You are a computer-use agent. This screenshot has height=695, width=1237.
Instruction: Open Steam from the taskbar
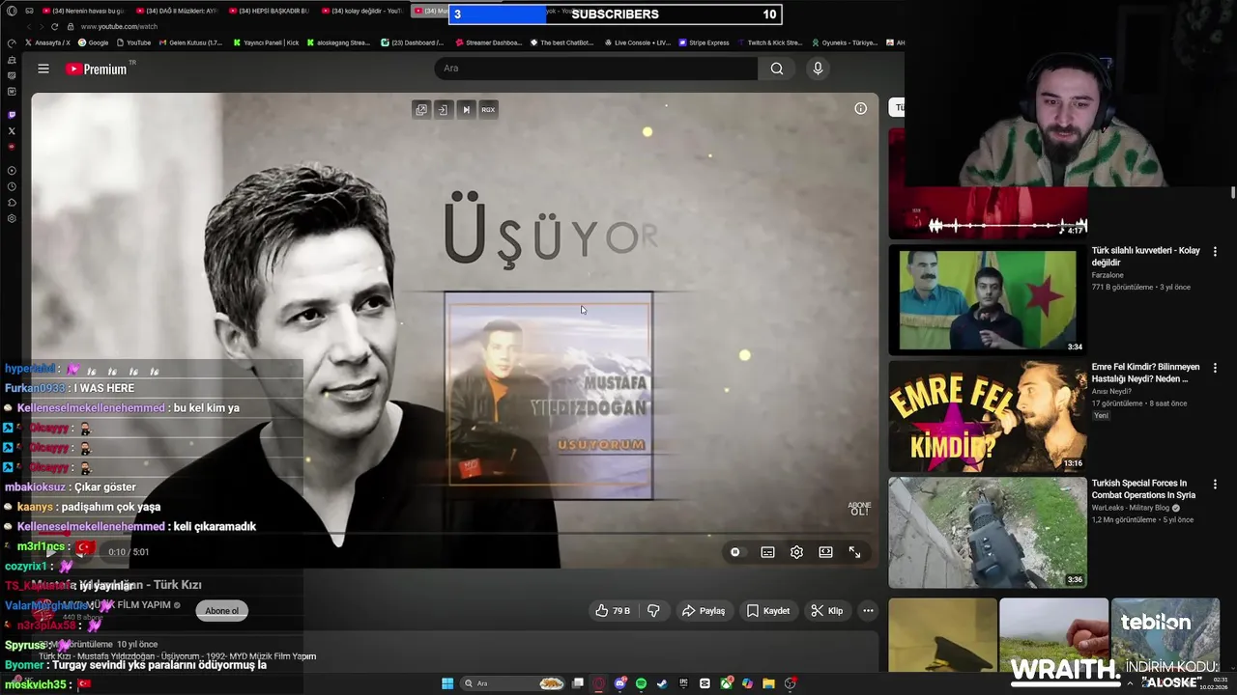pyautogui.click(x=662, y=683)
